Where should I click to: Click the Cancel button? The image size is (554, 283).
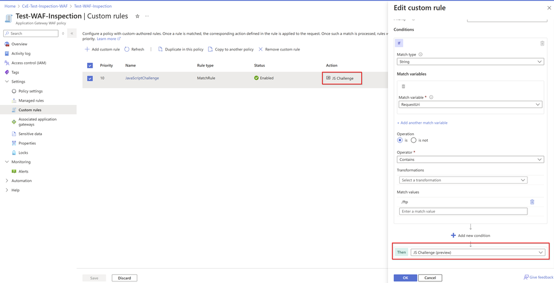click(430, 277)
